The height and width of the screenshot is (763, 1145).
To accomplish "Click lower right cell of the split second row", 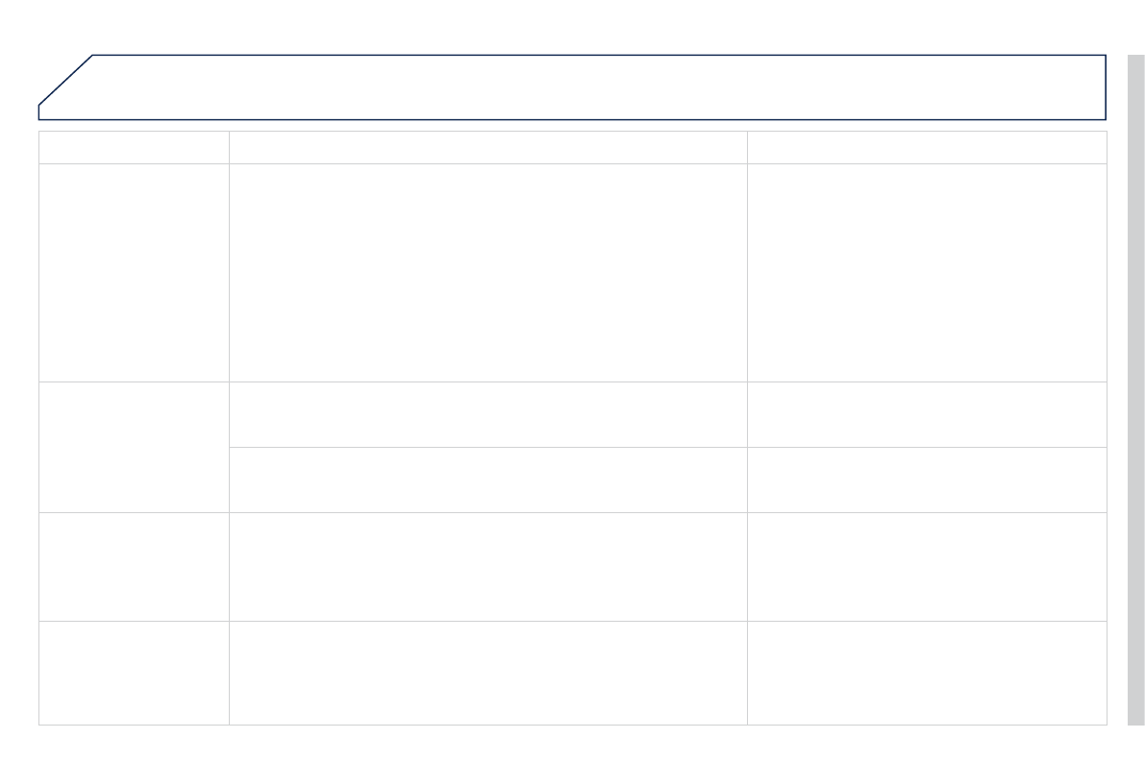I will pos(926,480).
